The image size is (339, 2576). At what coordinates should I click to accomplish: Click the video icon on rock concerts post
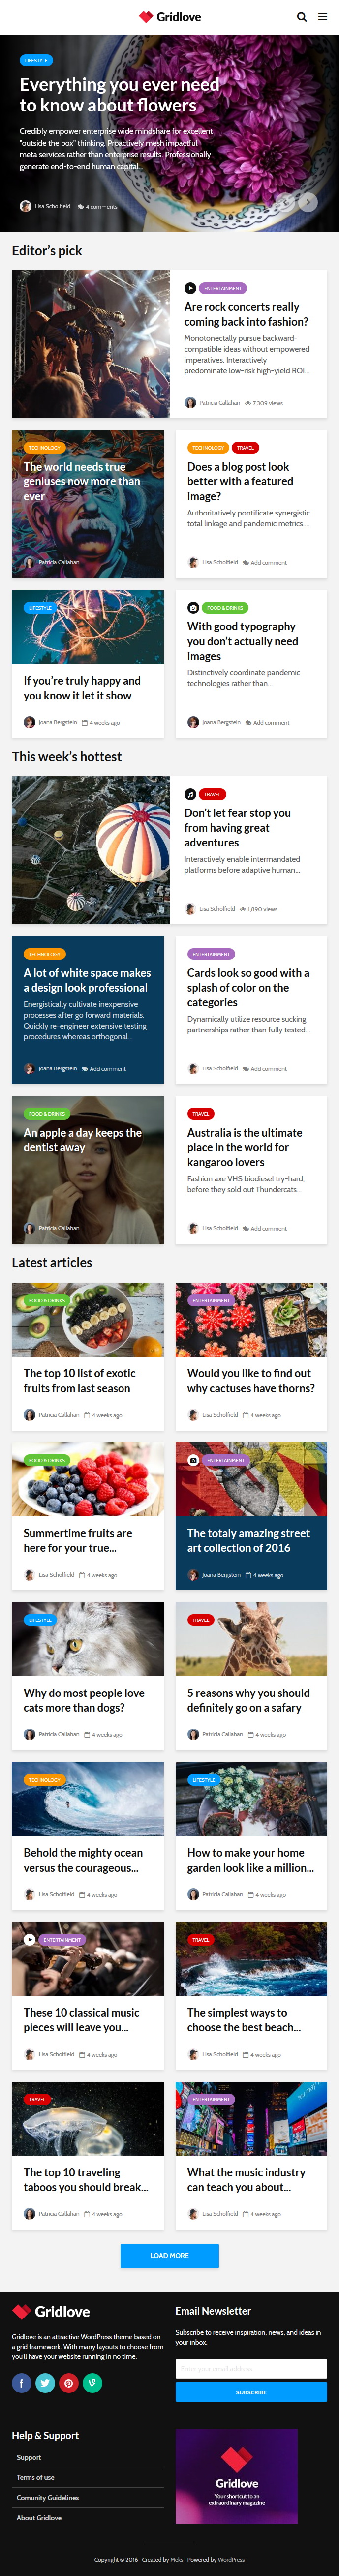click(190, 288)
